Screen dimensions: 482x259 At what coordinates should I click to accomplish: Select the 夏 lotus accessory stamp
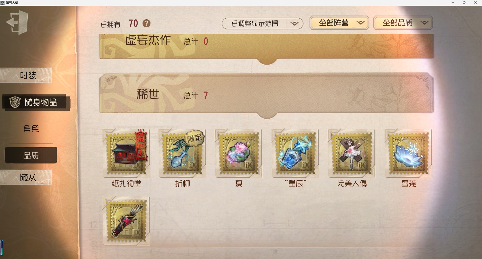pyautogui.click(x=239, y=153)
